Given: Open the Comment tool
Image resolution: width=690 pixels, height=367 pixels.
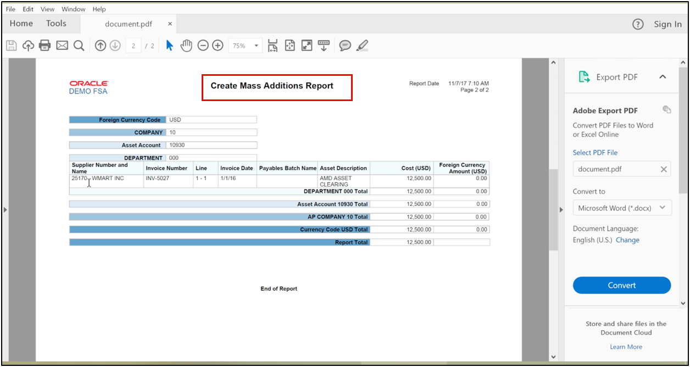Looking at the screenshot, I should coord(345,45).
